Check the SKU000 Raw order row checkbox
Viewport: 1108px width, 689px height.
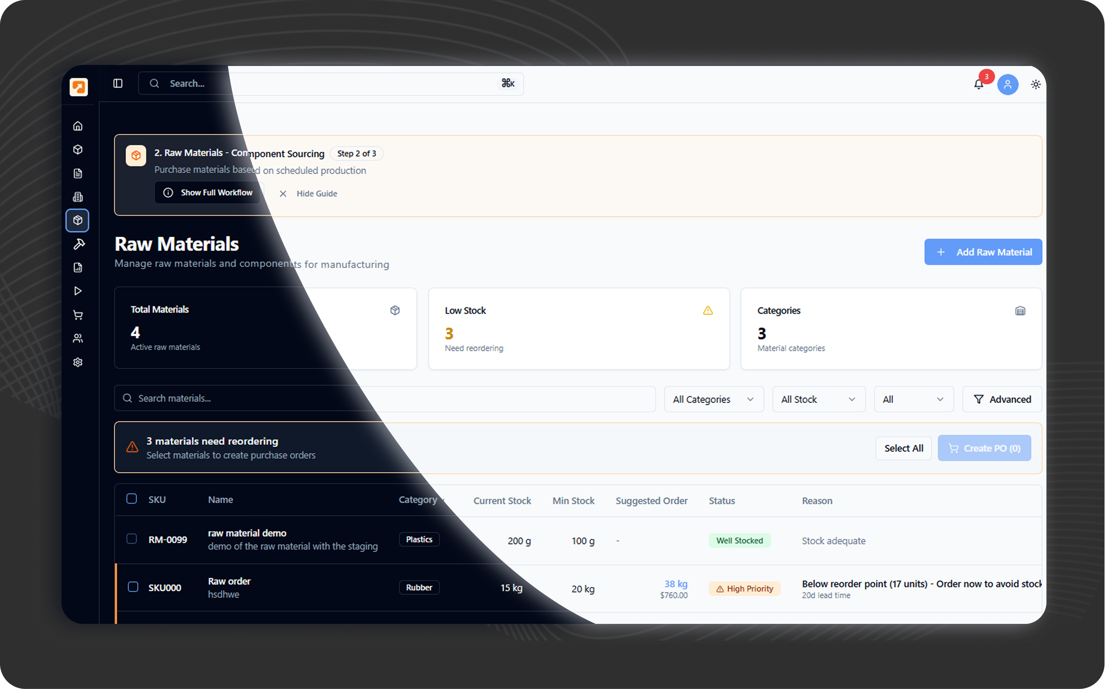click(x=132, y=588)
